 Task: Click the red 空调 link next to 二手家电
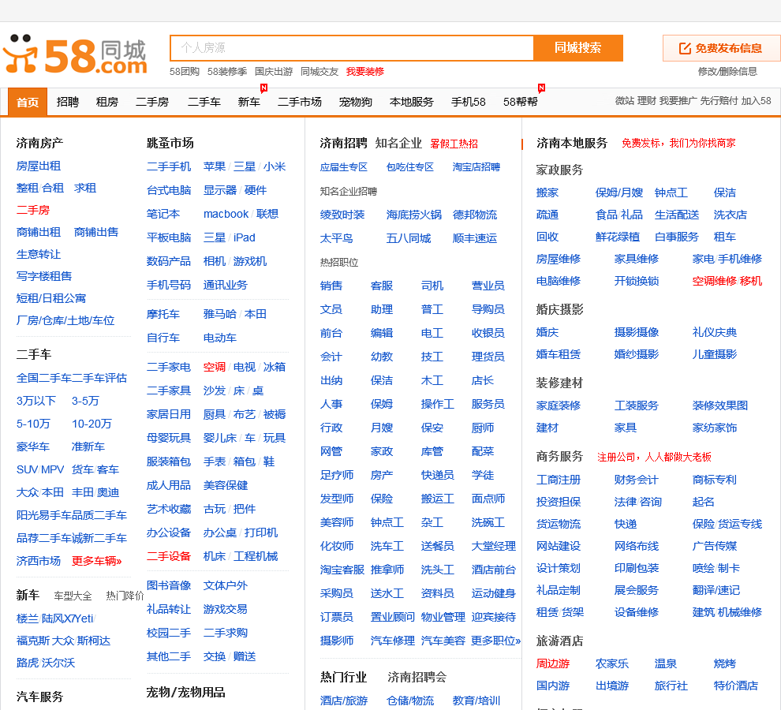tap(214, 367)
